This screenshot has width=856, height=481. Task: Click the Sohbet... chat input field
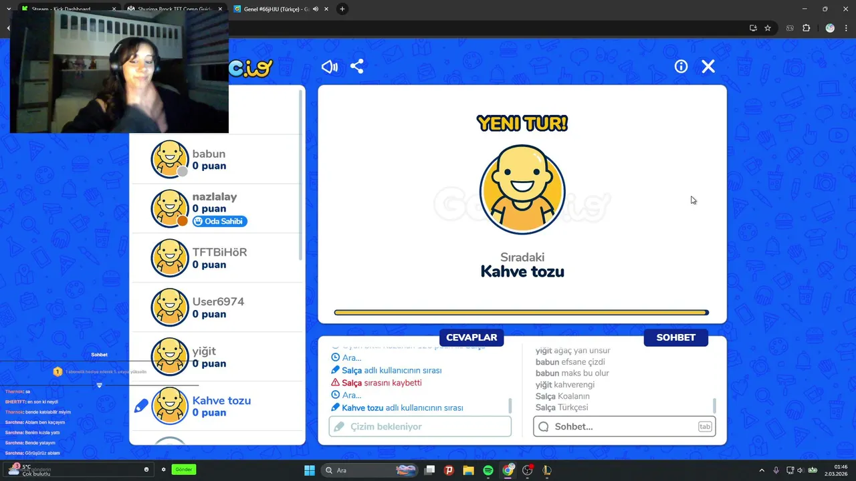pos(625,426)
